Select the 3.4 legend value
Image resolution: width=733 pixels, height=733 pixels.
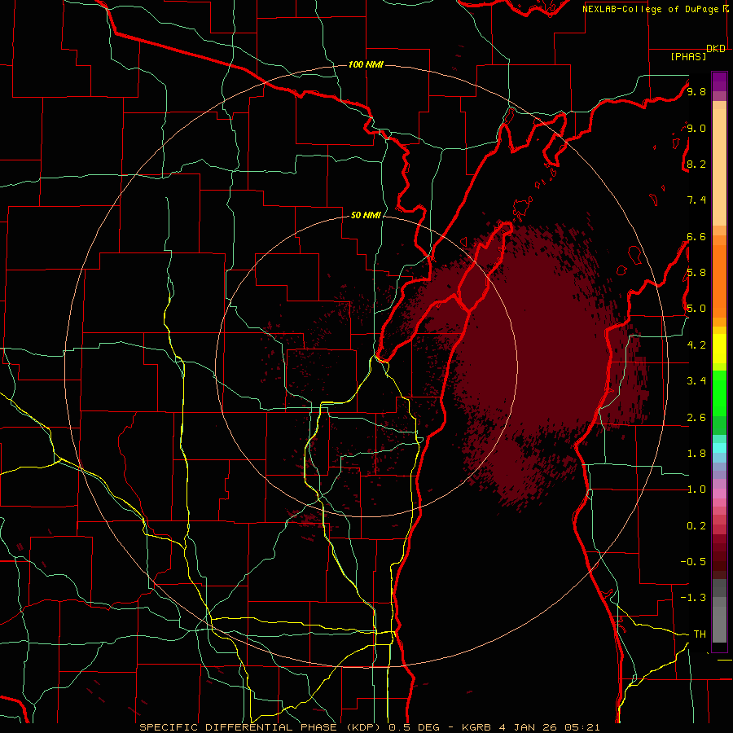pos(696,381)
